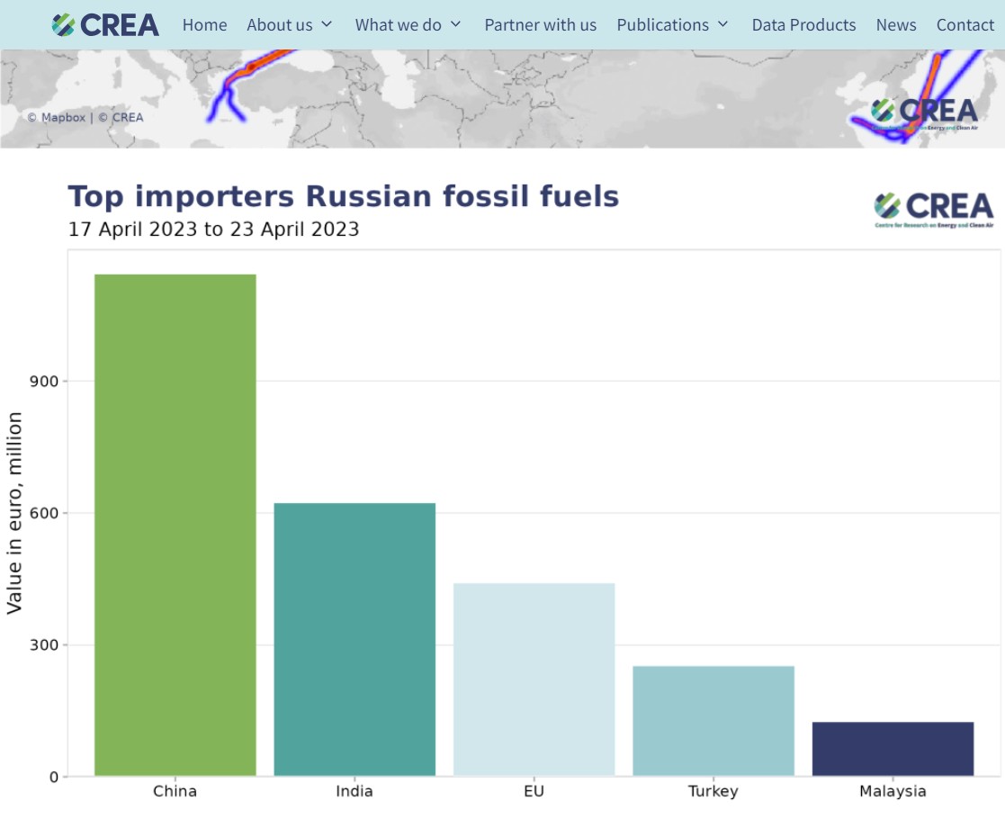Click the Mapbox attribution link
This screenshot has width=1005, height=828.
(62, 117)
